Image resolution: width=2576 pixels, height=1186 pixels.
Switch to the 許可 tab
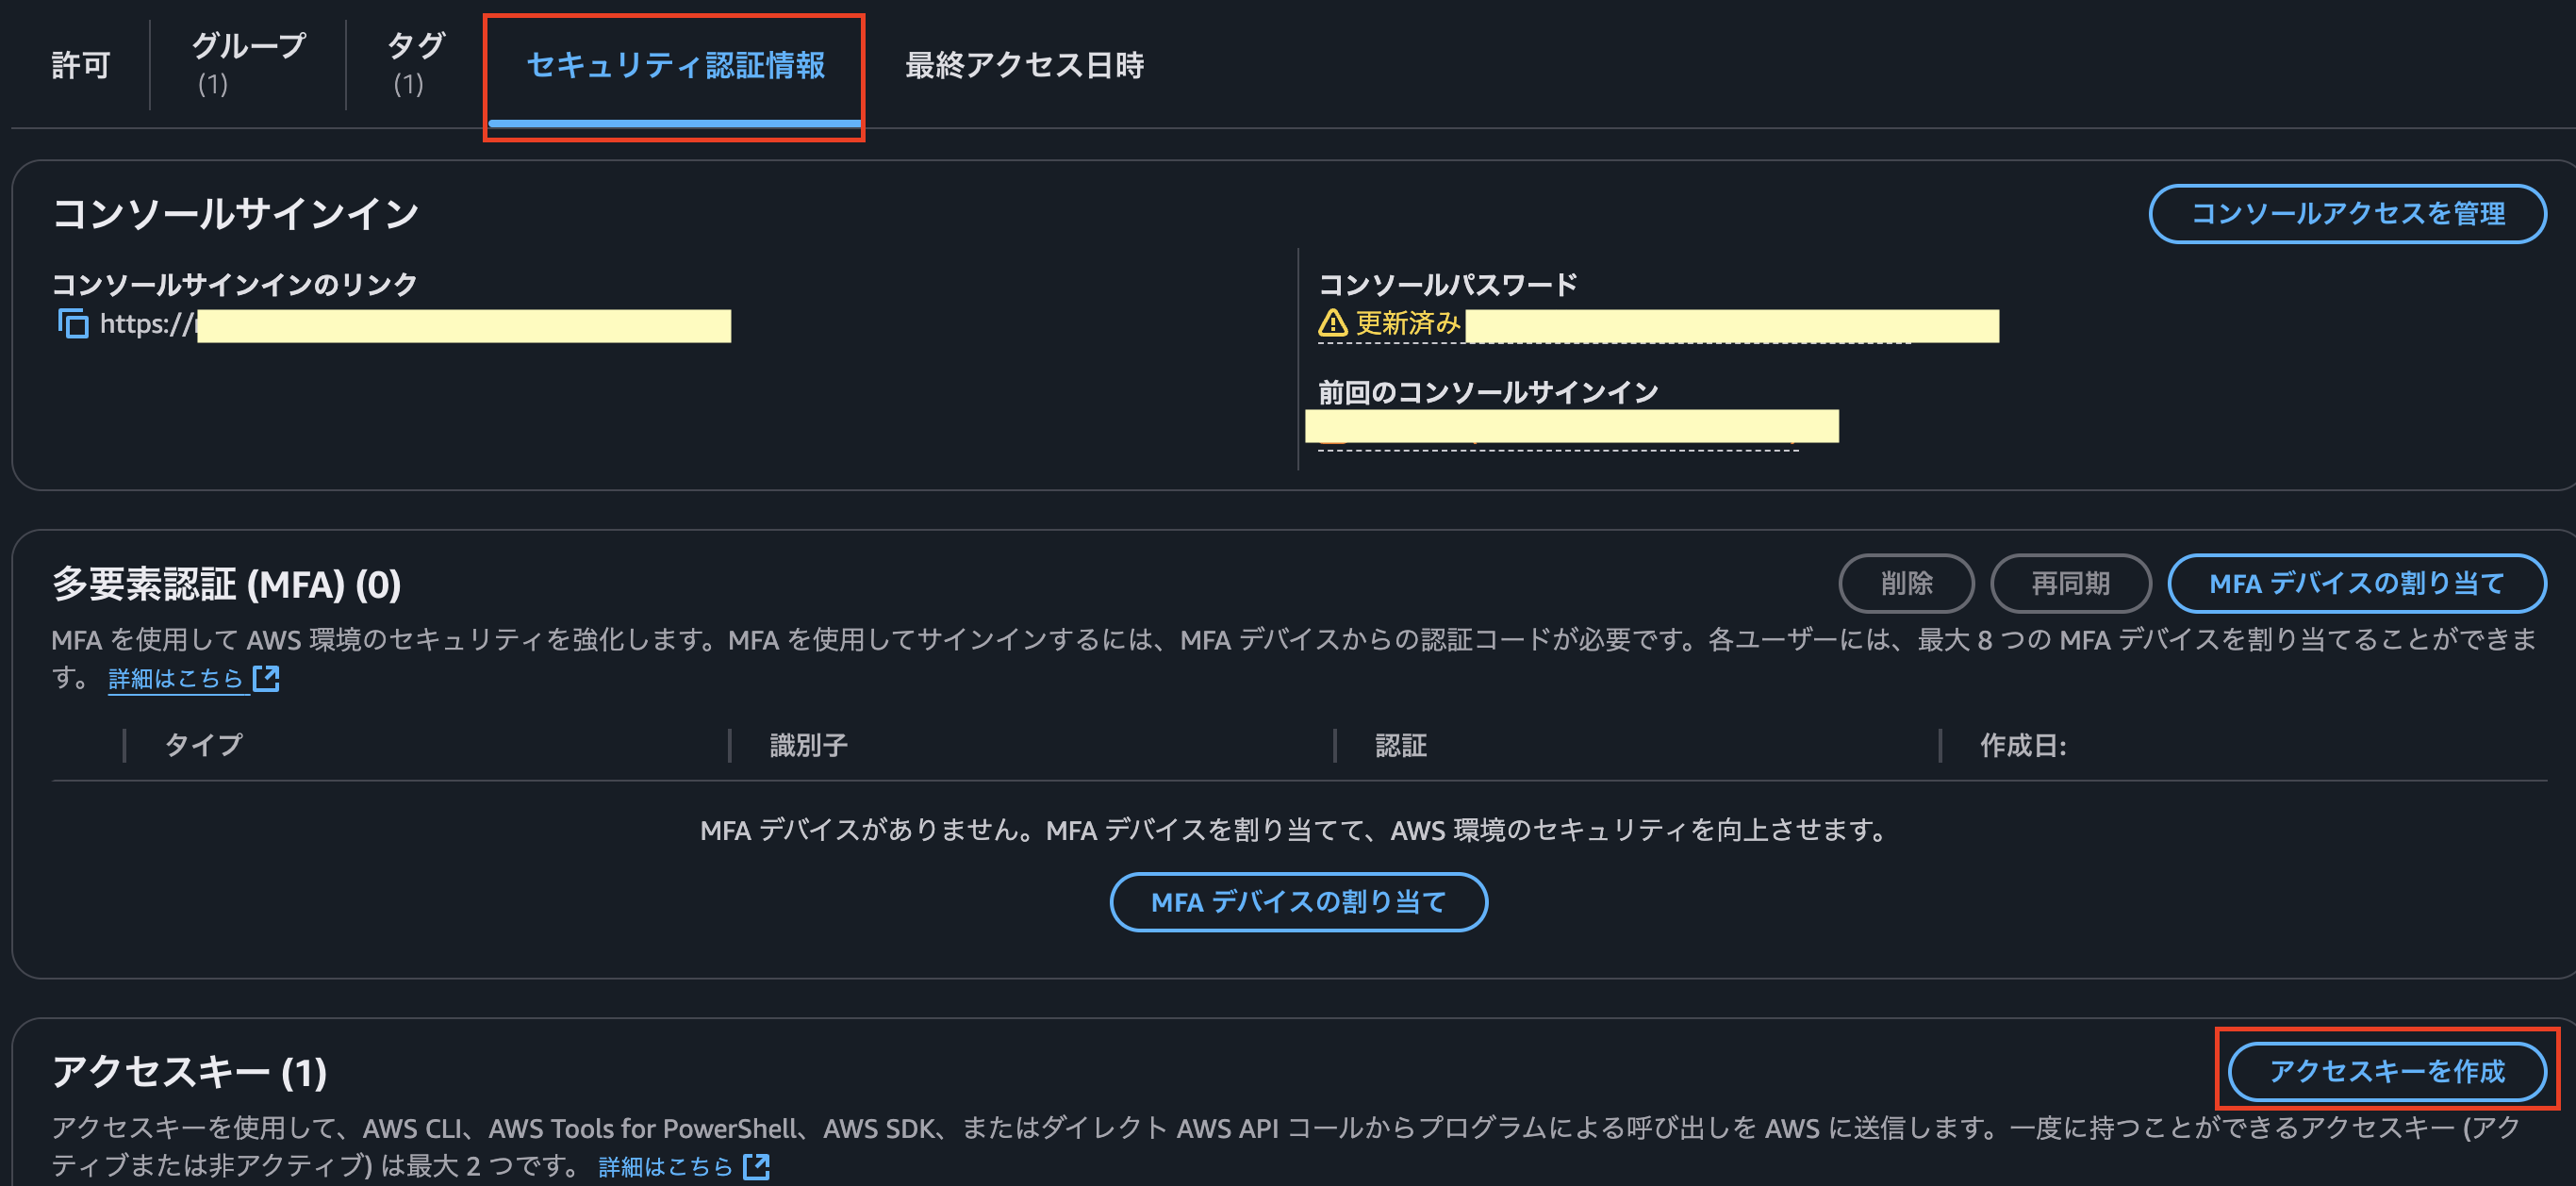[80, 65]
